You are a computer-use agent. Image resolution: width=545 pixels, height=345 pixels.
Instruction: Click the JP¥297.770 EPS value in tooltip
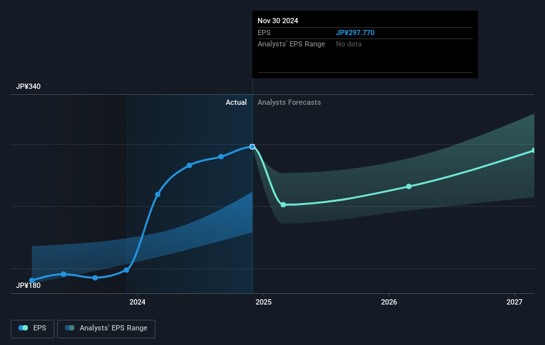(355, 33)
